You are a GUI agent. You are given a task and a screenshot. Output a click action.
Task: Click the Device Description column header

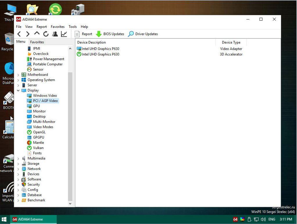coord(146,42)
